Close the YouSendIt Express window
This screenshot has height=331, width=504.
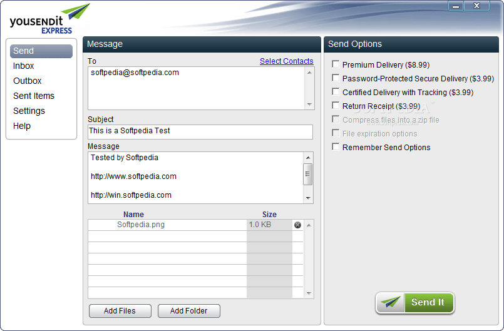(476, 6)
